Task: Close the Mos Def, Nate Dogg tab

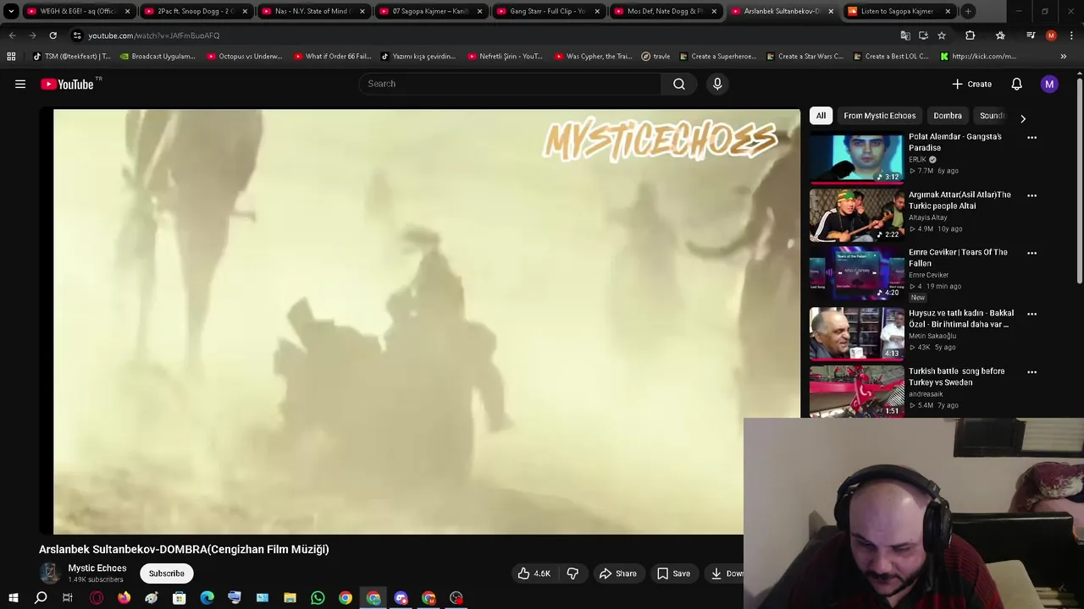Action: (713, 11)
